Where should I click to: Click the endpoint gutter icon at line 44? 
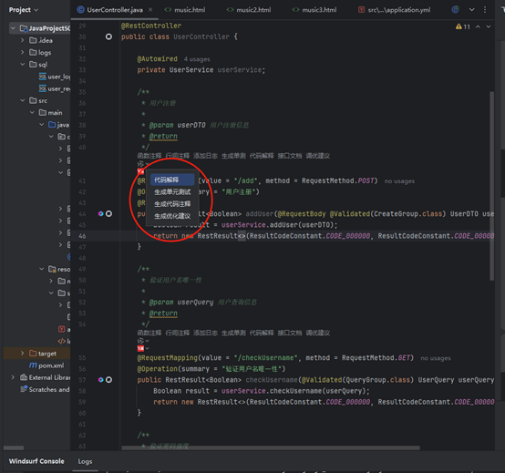coord(101,213)
